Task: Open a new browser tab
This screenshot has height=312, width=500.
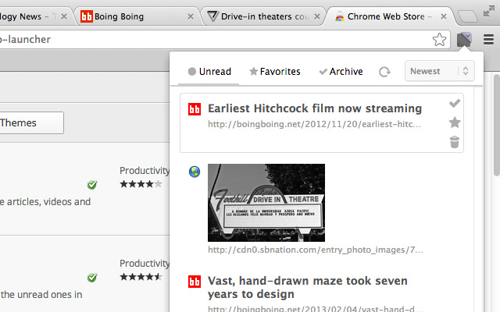Action: (467, 16)
